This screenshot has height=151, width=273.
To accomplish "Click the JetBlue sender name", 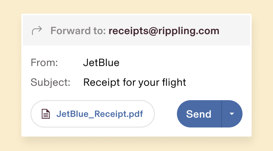I will tap(101, 63).
